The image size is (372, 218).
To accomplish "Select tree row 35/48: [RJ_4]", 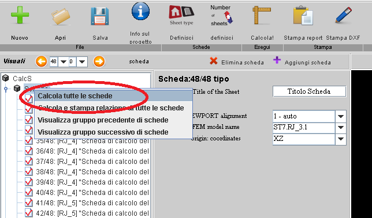I will pyautogui.click(x=92, y=141).
